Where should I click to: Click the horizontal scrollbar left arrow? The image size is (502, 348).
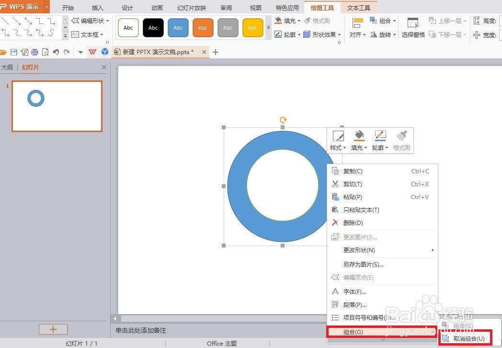pos(115,318)
